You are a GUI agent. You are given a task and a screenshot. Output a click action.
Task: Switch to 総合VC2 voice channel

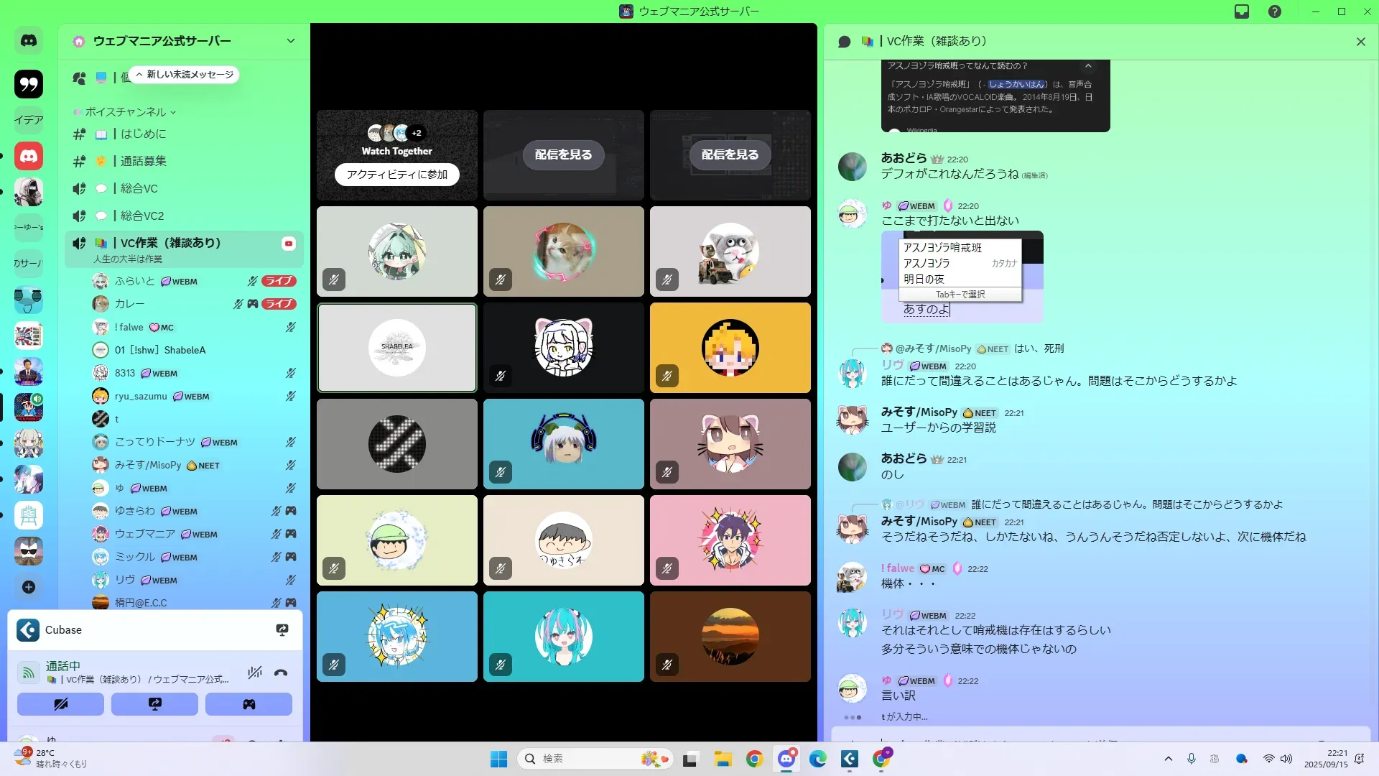141,216
